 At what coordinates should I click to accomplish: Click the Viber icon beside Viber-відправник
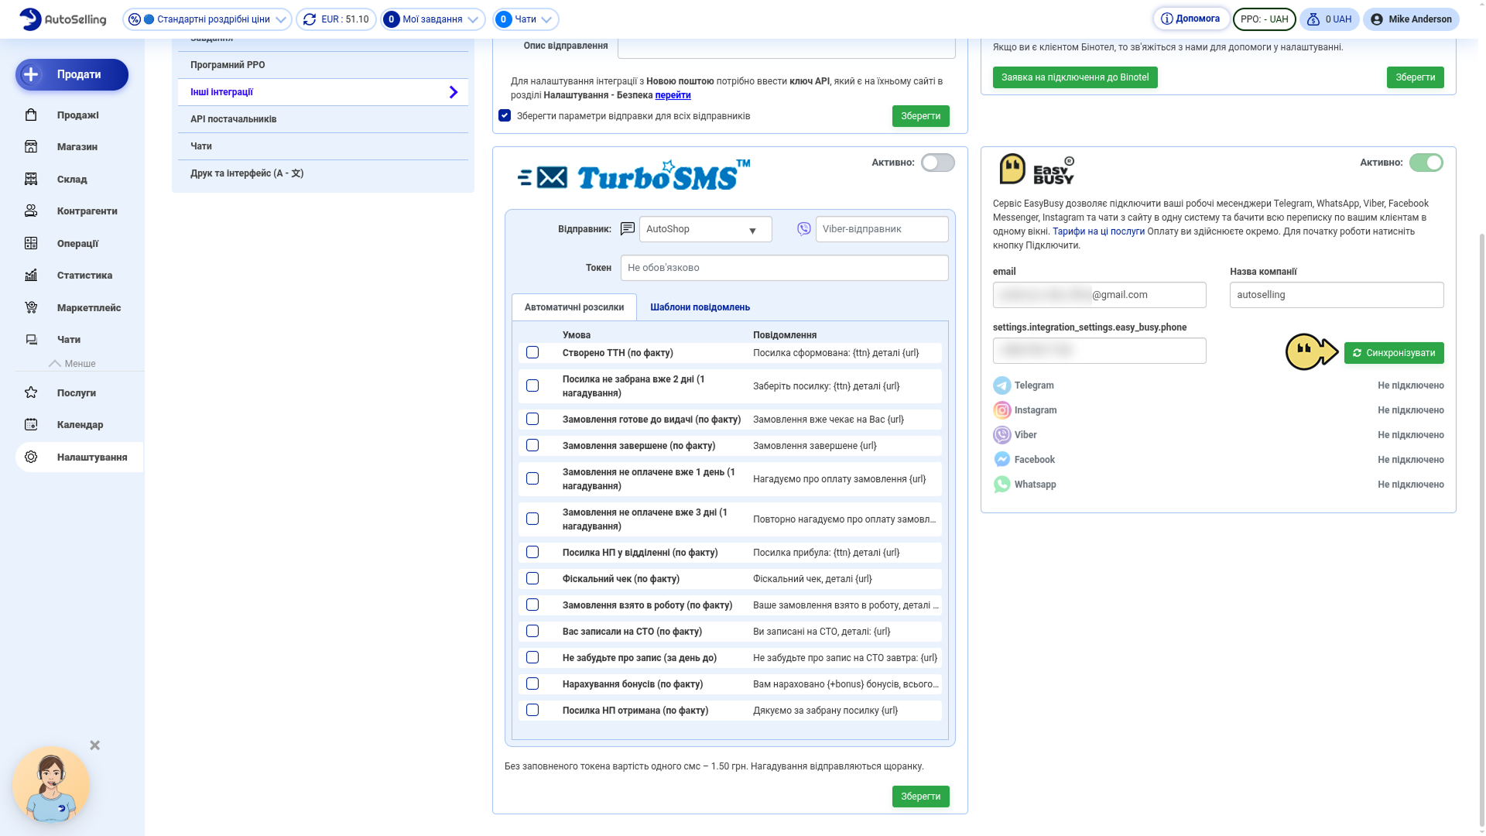click(804, 228)
